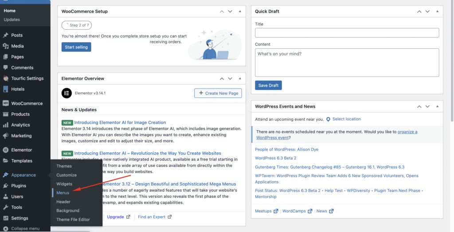
Task: Collapse WordPress Events and News panel
Action: click(x=437, y=106)
